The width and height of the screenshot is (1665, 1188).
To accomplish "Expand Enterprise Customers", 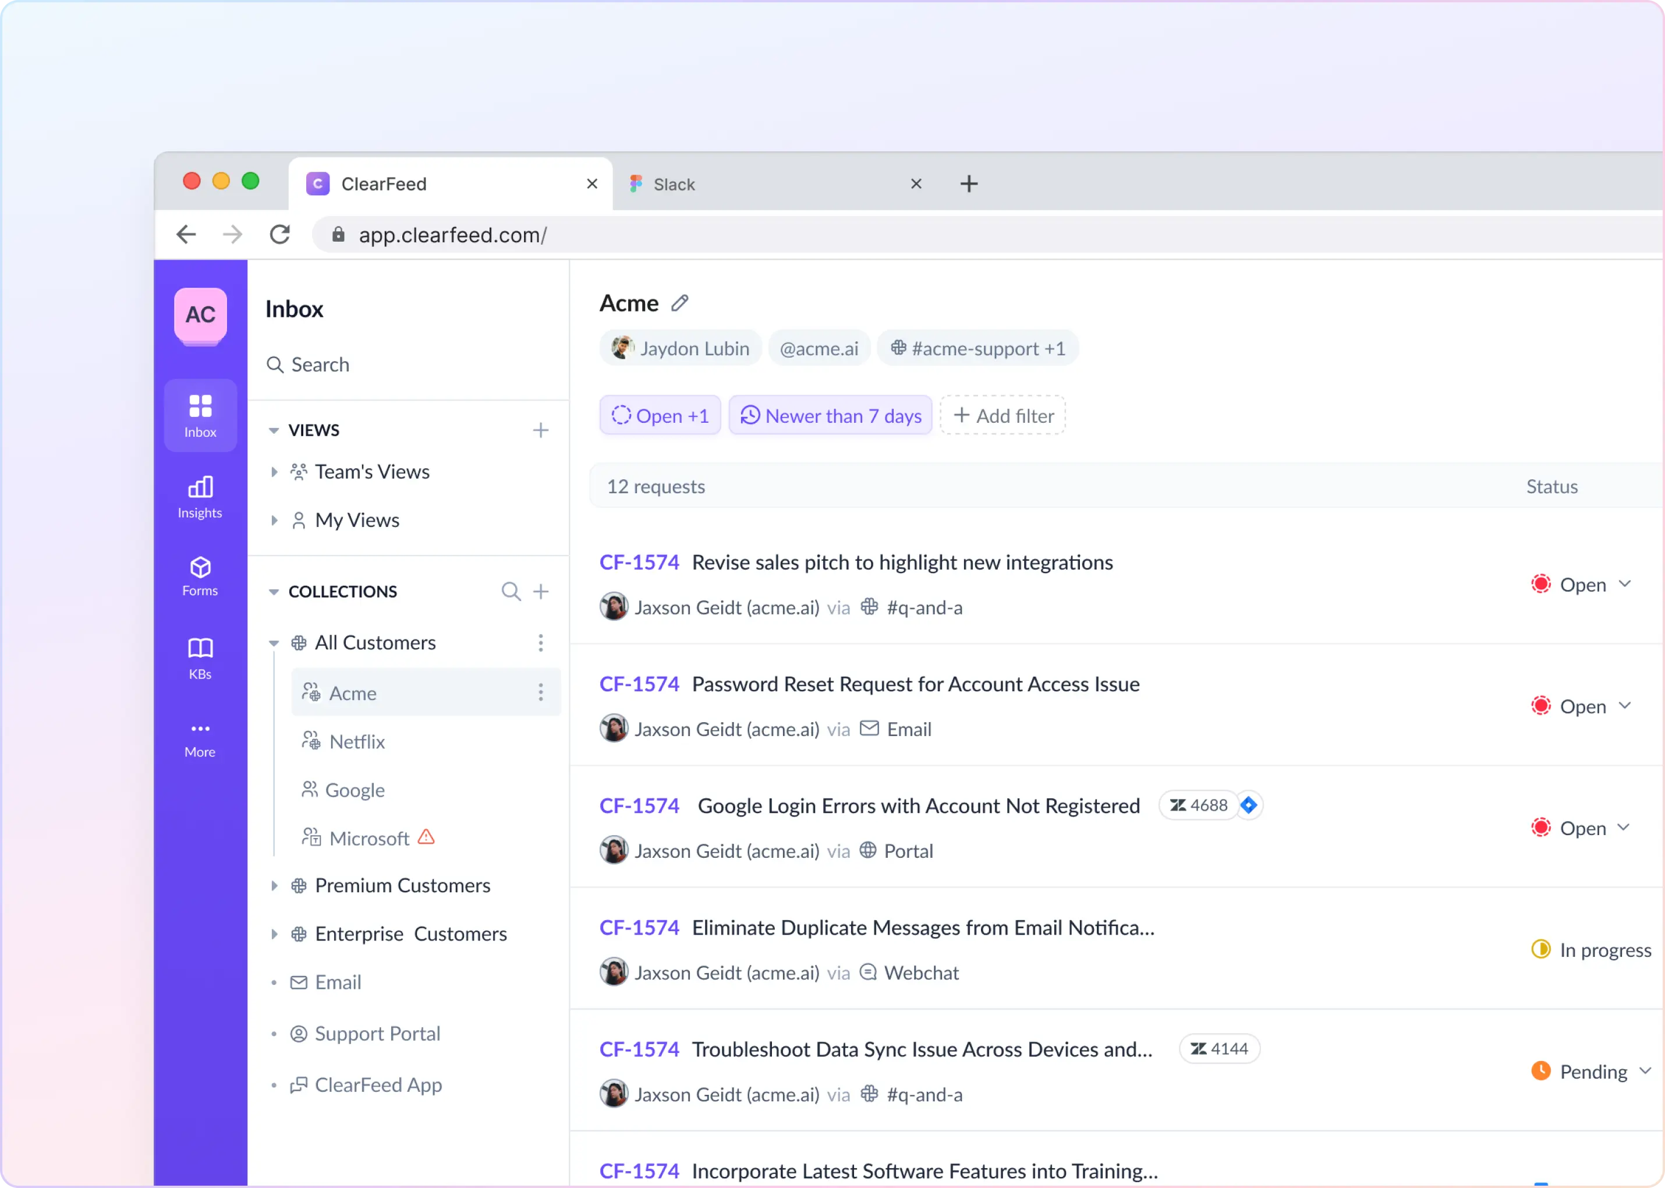I will pyautogui.click(x=274, y=934).
